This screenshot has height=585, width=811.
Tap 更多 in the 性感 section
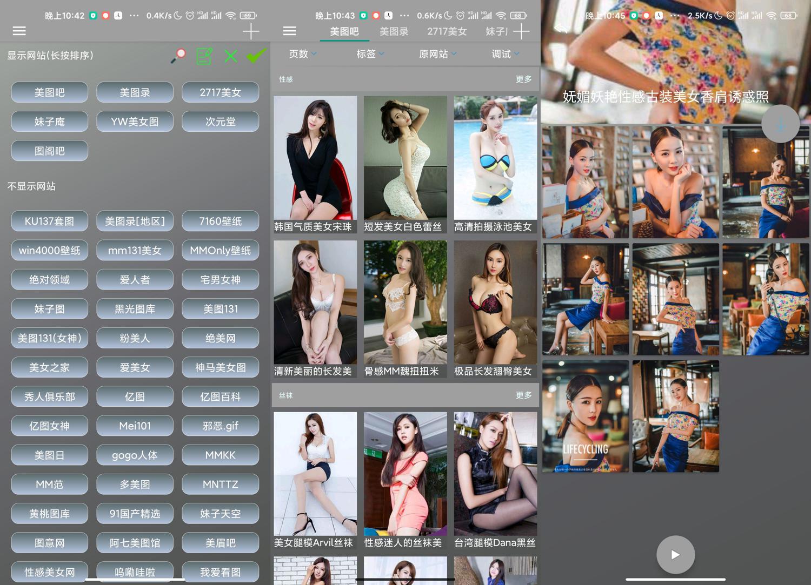pyautogui.click(x=523, y=79)
